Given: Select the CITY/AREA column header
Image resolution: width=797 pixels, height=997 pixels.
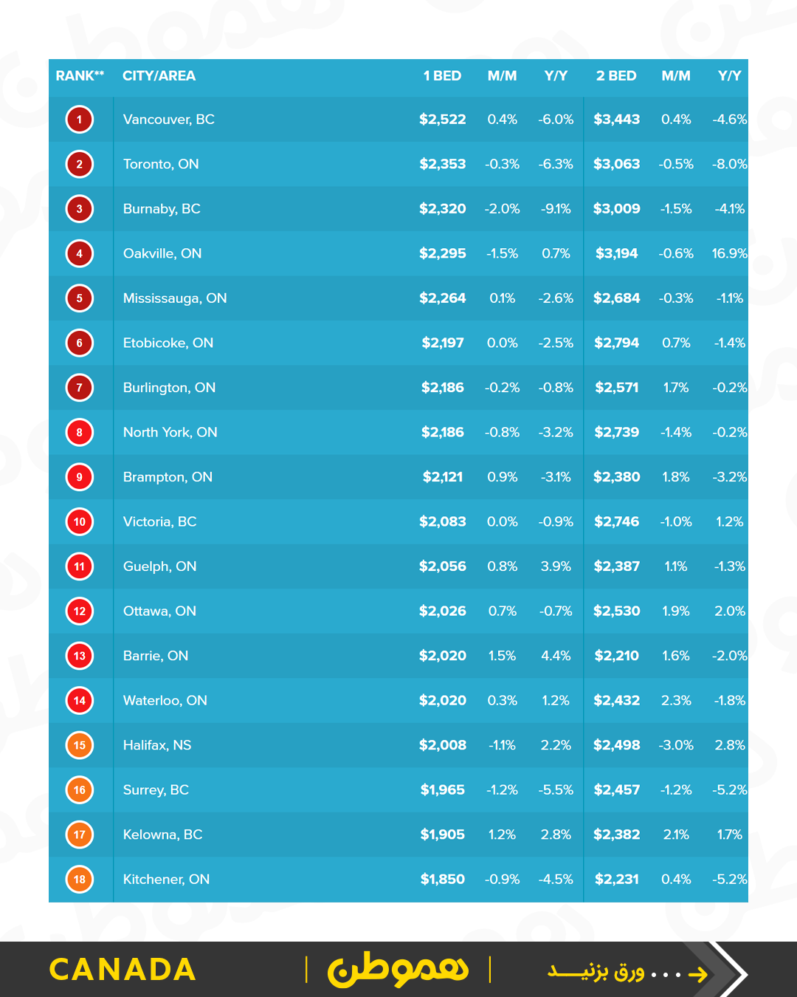Looking at the screenshot, I should tap(159, 76).
